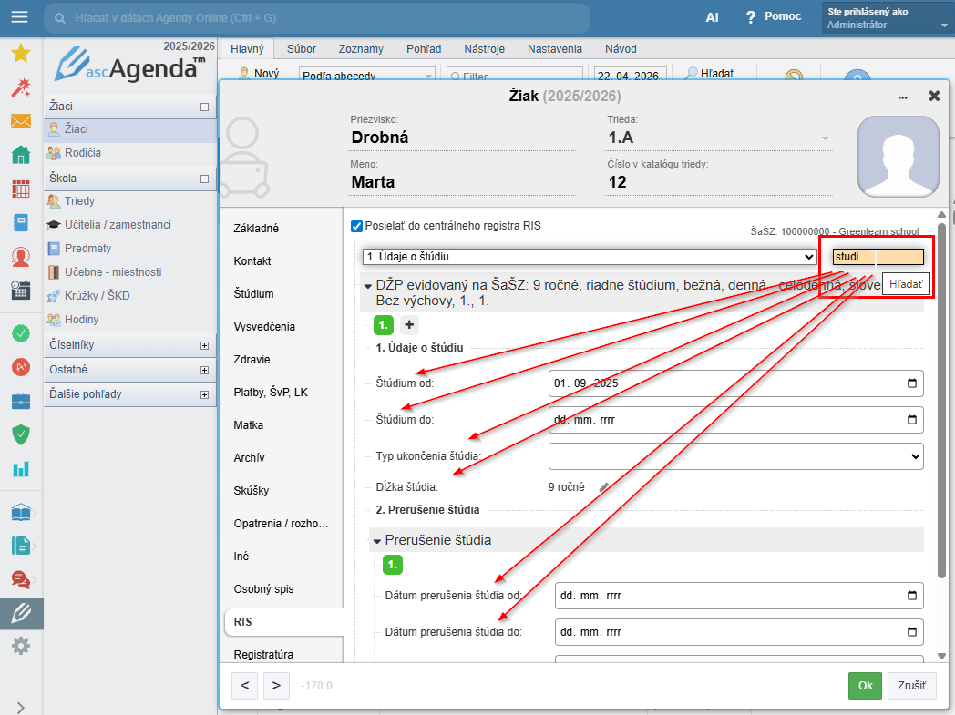Click the Štúdium do date field
The width and height of the screenshot is (955, 715).
pos(735,420)
